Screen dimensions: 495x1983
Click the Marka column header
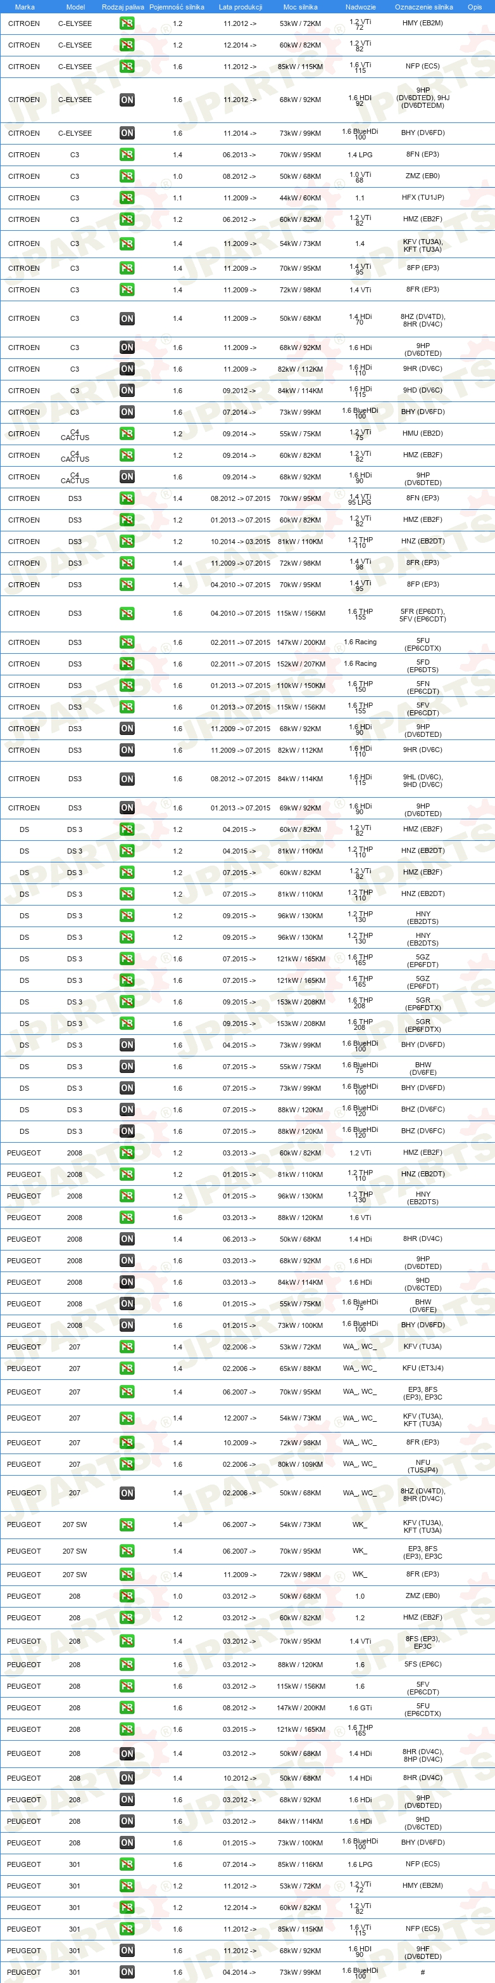(25, 7)
